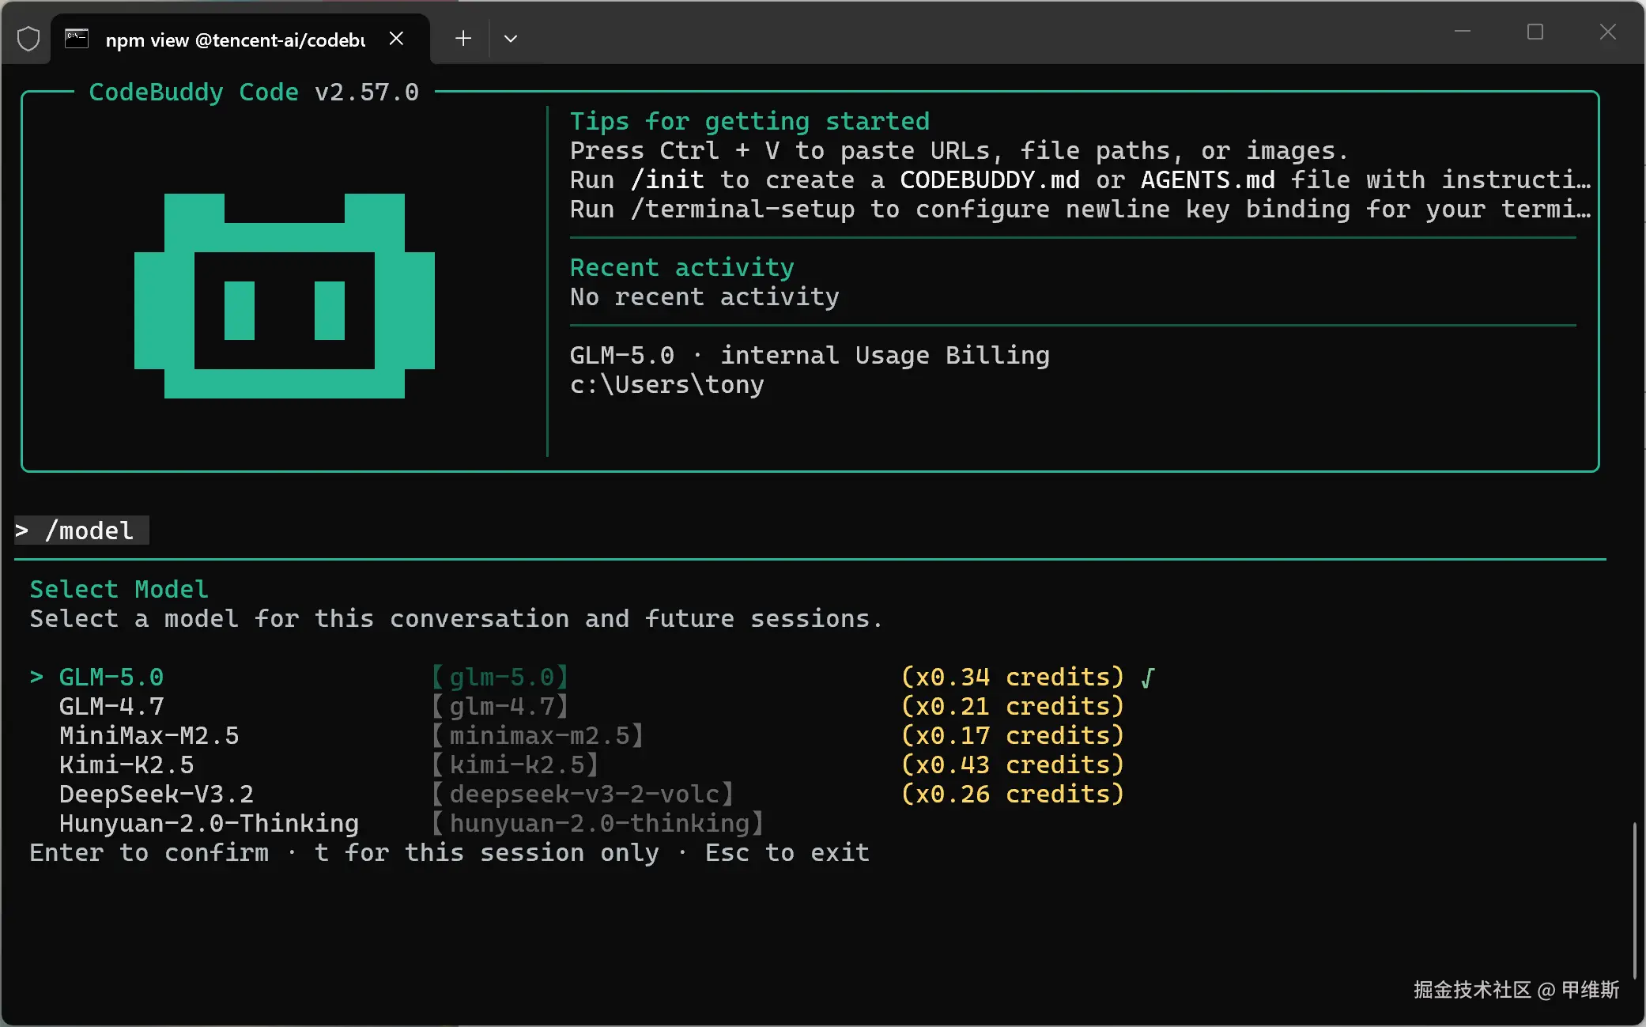Click the terminal vertical scrollbar
This screenshot has height=1027, width=1646.
(1634, 900)
